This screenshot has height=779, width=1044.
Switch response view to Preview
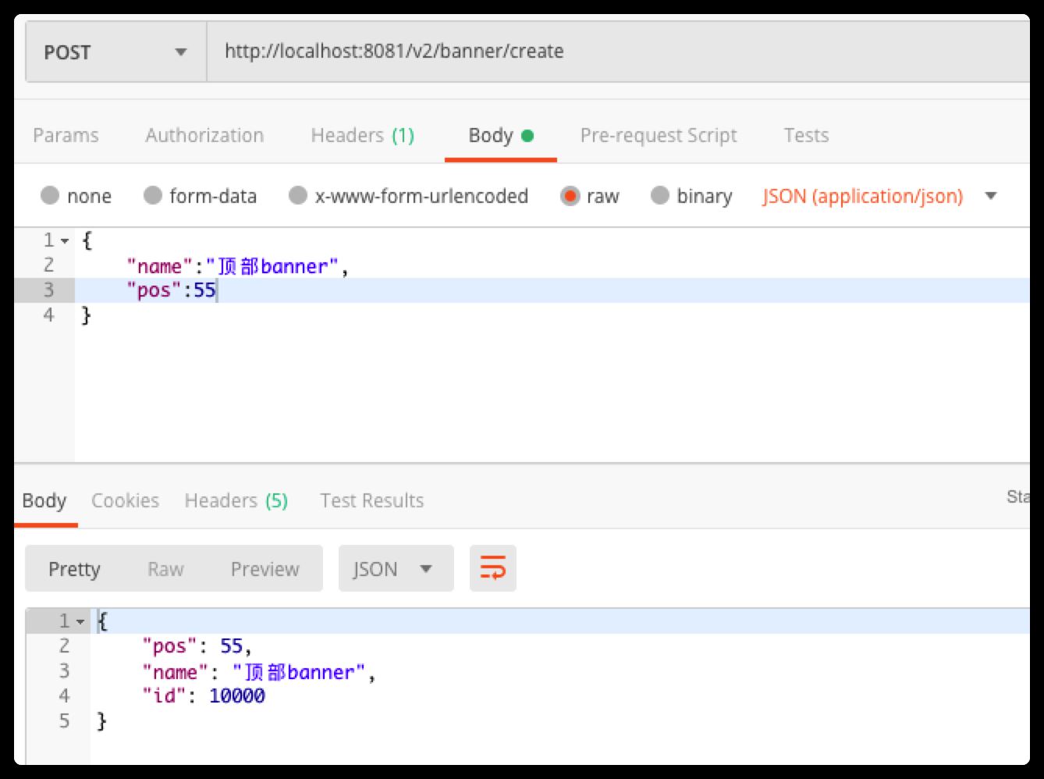tap(265, 569)
